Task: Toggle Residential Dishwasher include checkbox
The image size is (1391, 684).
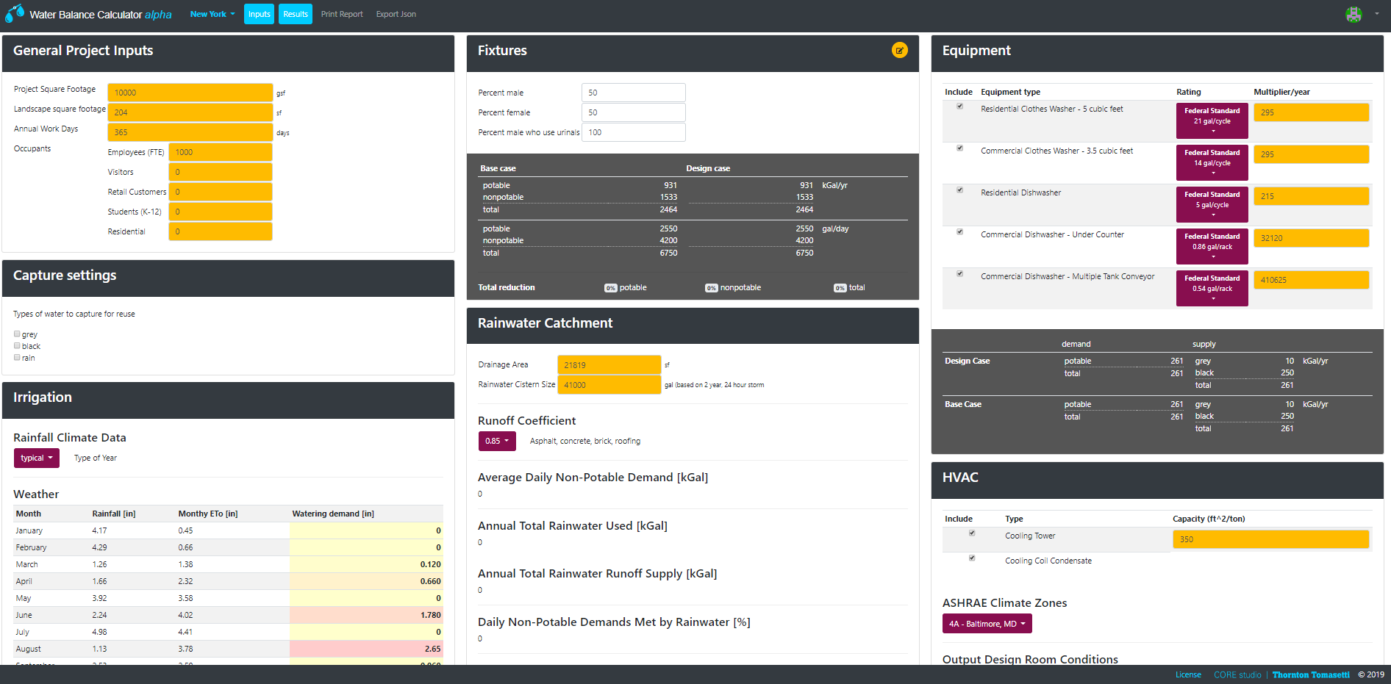Action: pos(959,190)
